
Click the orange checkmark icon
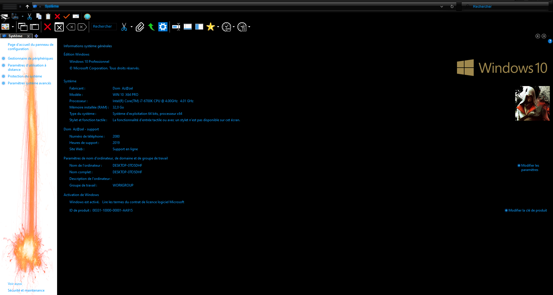coord(67,16)
